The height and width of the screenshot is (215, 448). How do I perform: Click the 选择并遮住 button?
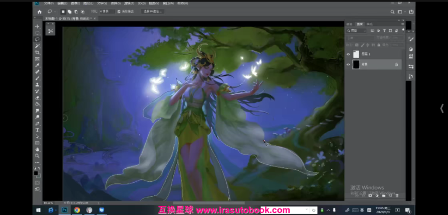tap(153, 11)
